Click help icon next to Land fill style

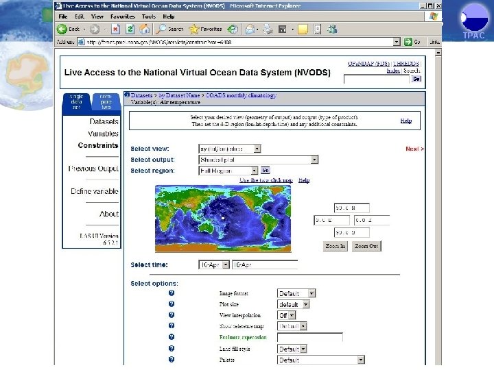click(172, 348)
